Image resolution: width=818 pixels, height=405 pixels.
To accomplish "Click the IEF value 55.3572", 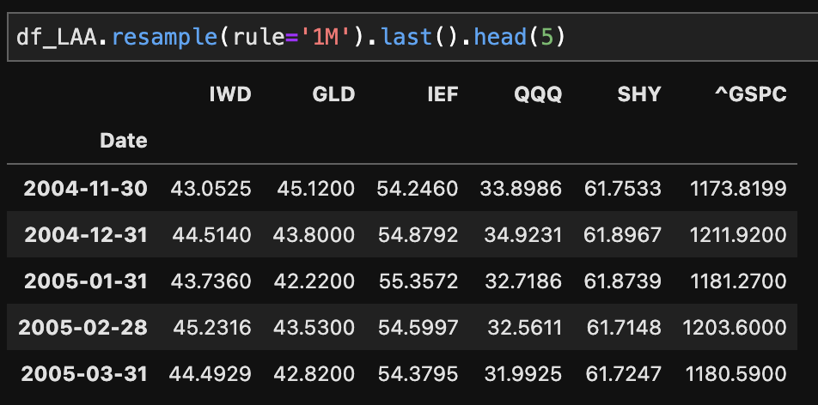I will click(x=418, y=281).
